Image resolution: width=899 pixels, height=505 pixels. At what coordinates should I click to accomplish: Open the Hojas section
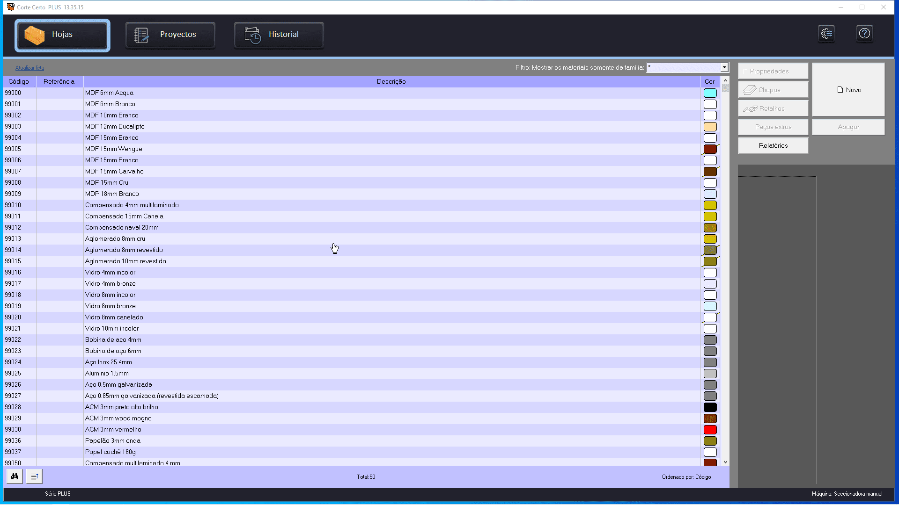click(62, 35)
